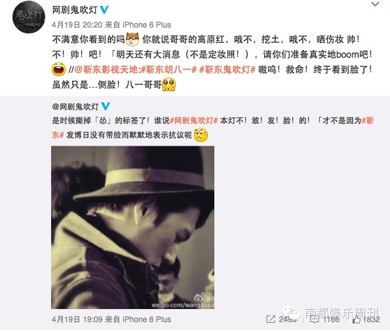
Task: Open the #靳东胡八一# hashtag
Action: tap(168, 70)
